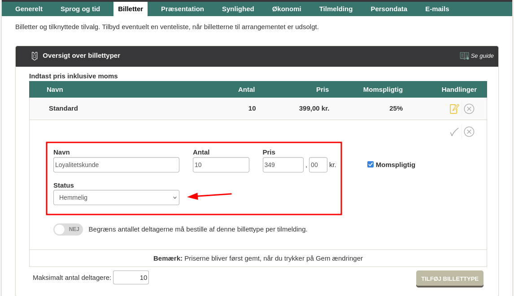
Task: Click the Se guide link
Action: 482,56
